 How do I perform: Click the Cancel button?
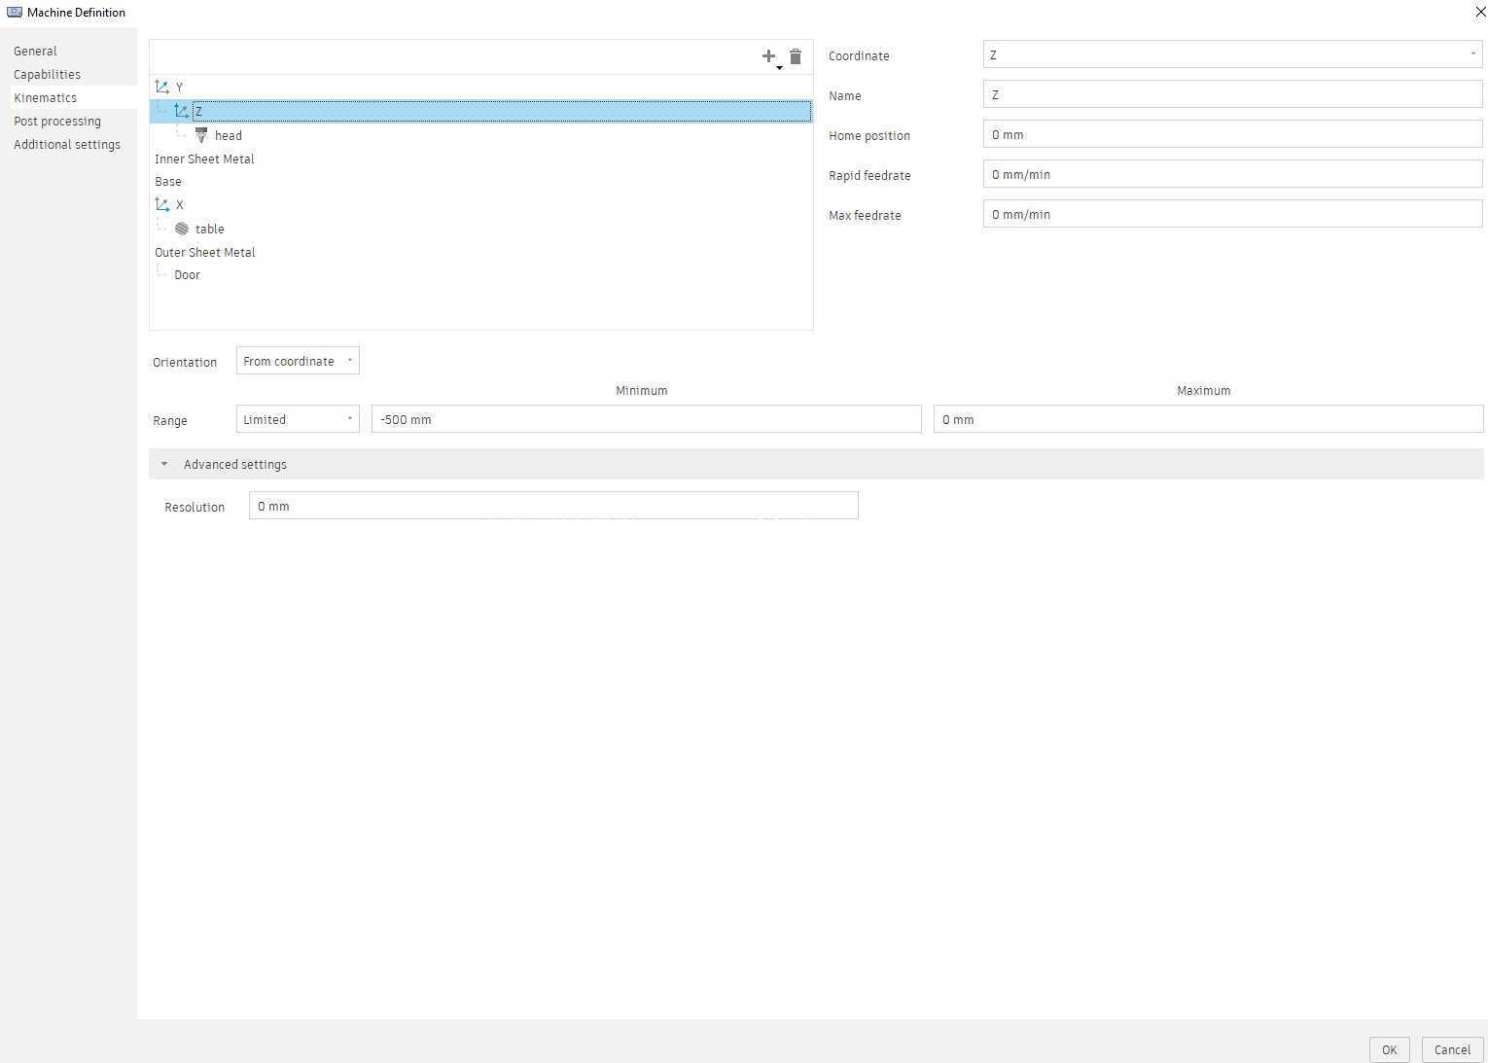coord(1452,1049)
